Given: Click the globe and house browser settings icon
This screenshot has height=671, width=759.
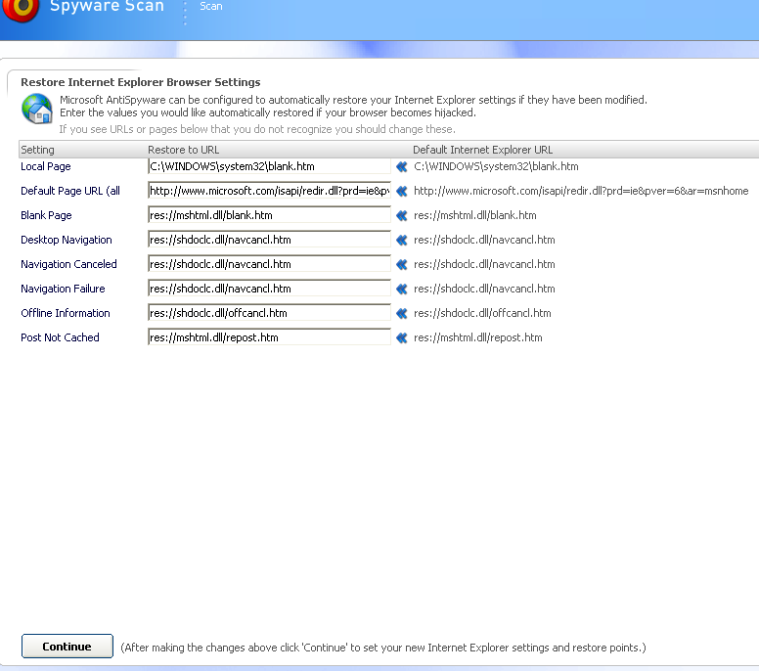Looking at the screenshot, I should click(37, 109).
